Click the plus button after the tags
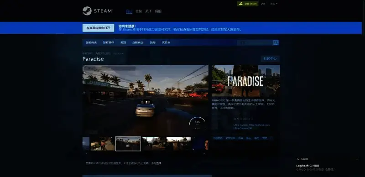Screen dimensions: 365x177 coord(271,138)
